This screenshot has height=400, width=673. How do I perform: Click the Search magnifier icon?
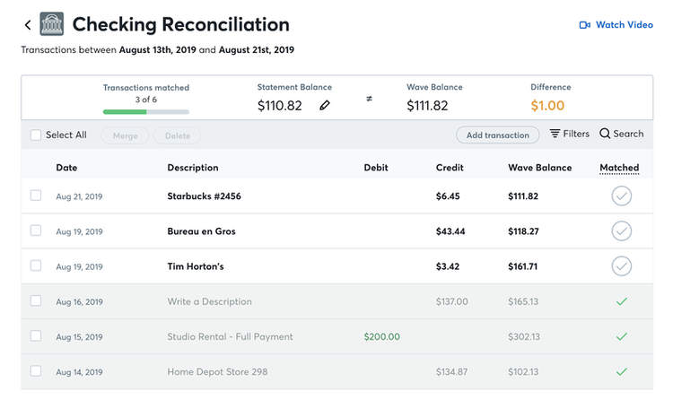coord(605,134)
